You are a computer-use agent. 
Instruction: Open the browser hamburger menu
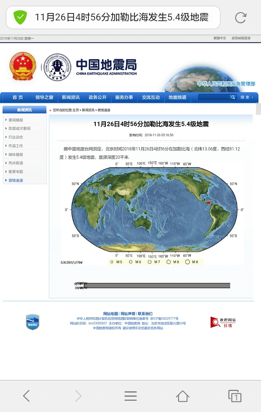pyautogui.click(x=130, y=396)
